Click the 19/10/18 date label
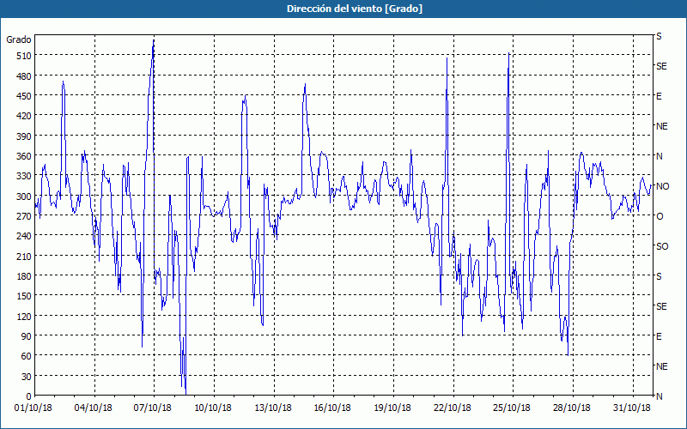 [392, 408]
